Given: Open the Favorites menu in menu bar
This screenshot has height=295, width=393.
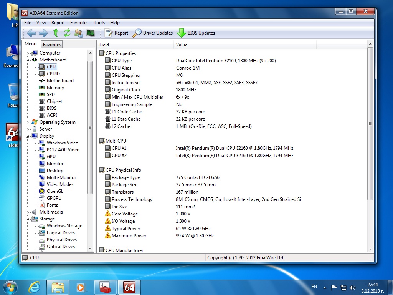Looking at the screenshot, I should click(79, 23).
